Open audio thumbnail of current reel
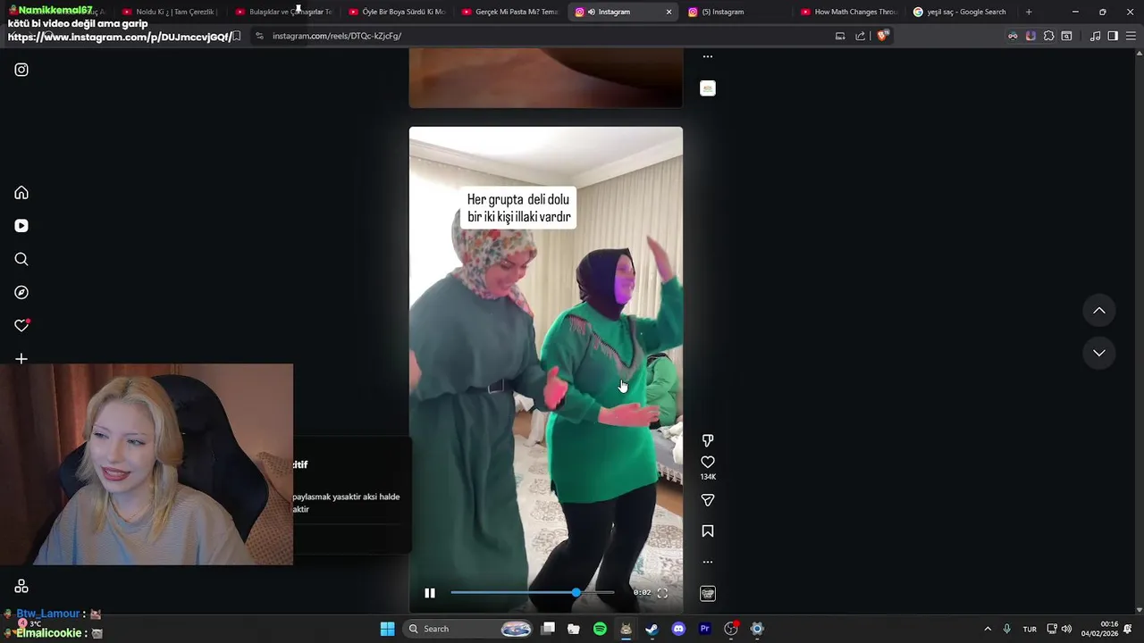 tap(708, 594)
